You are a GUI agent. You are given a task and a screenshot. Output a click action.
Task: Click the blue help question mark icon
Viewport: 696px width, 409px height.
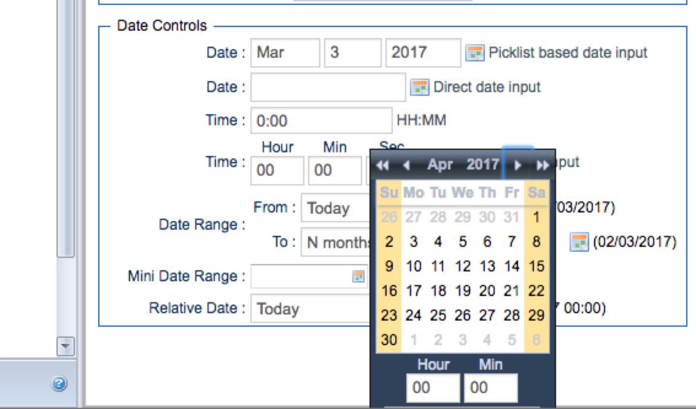tap(59, 384)
